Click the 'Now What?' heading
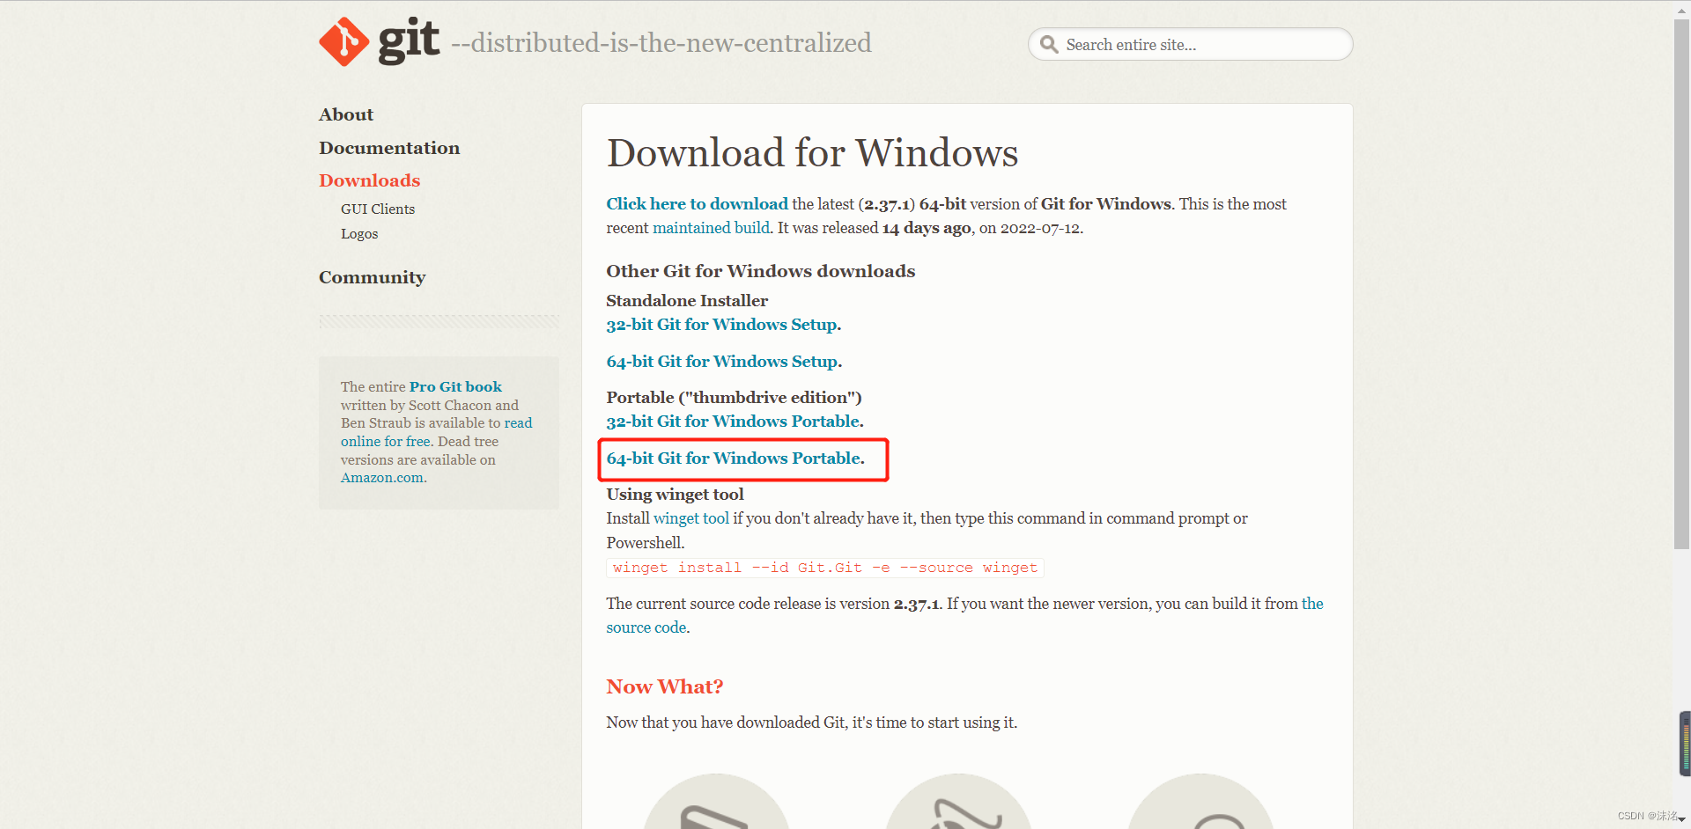The width and height of the screenshot is (1691, 829). (x=664, y=686)
